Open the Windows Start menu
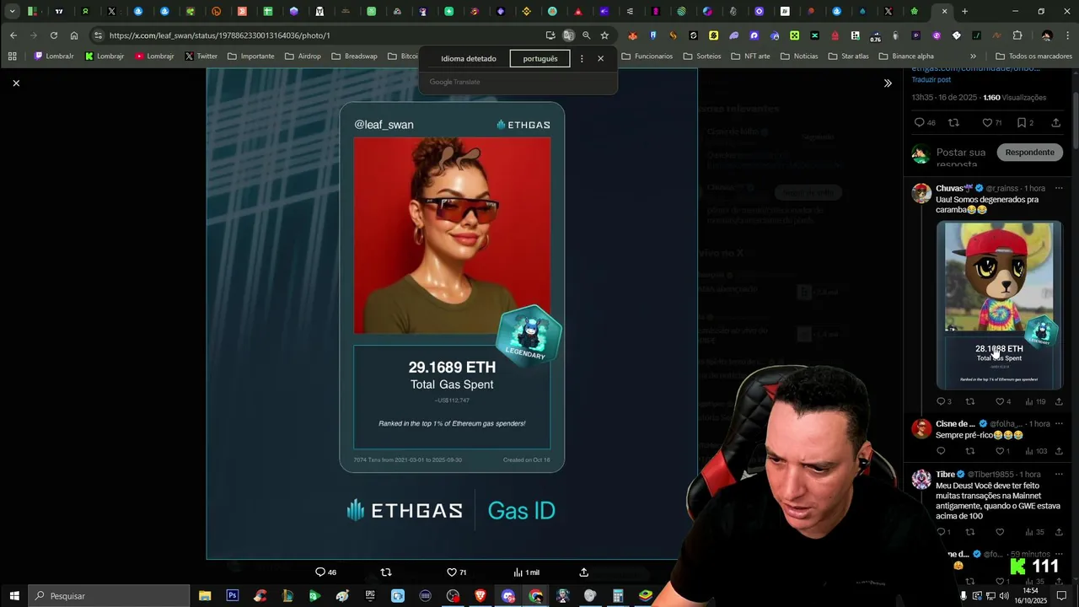Screen dimensions: 1079x607 [13, 595]
